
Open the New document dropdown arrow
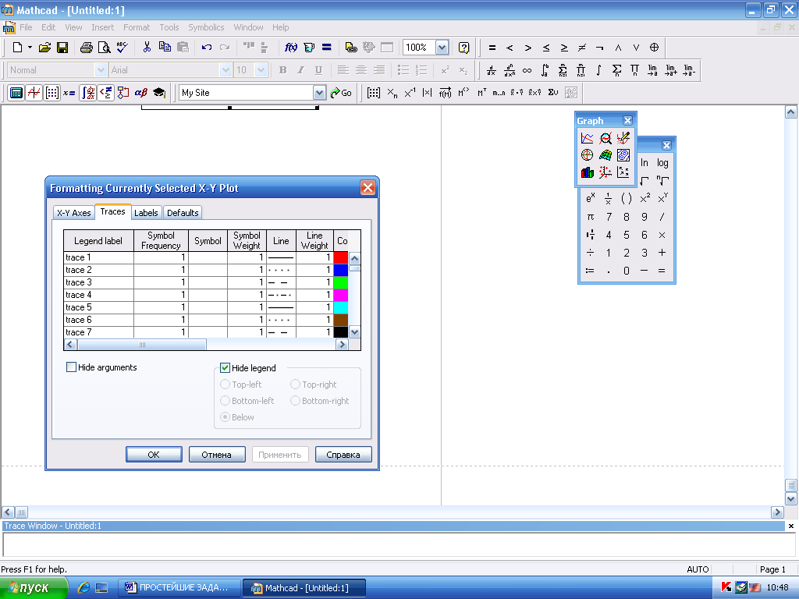30,48
